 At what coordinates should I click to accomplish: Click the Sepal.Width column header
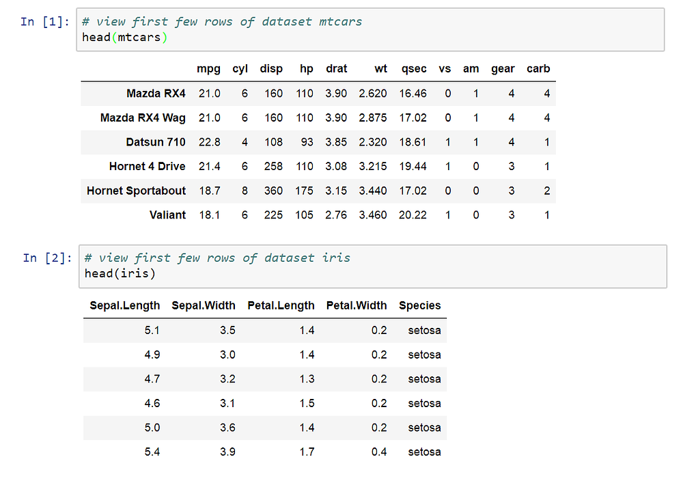(204, 305)
